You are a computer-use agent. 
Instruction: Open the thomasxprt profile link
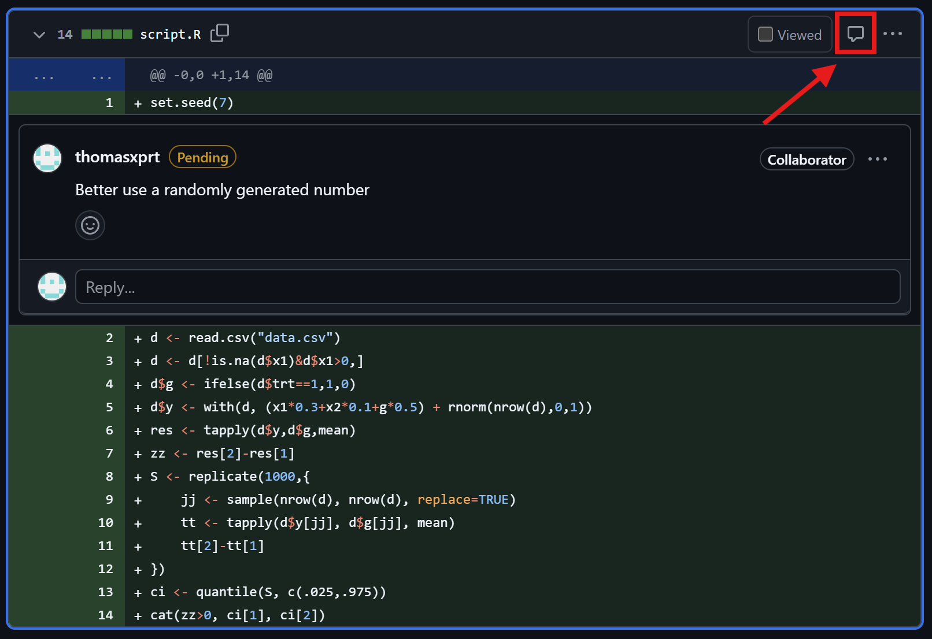click(x=117, y=157)
